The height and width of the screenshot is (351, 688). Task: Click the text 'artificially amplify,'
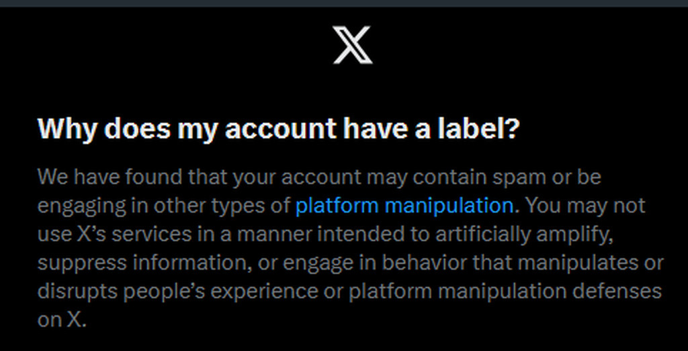pos(524,235)
